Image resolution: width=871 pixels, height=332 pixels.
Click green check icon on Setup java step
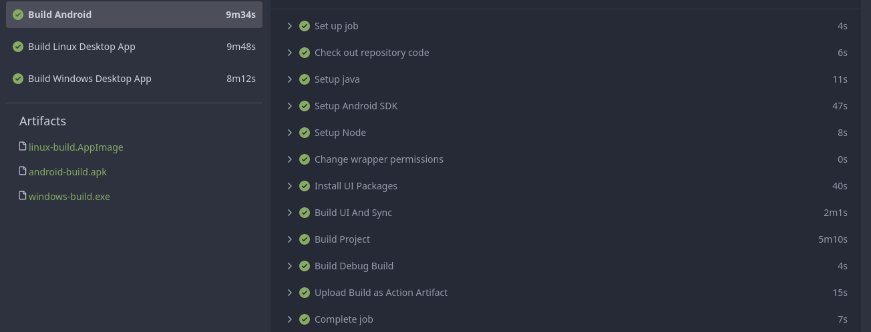pyautogui.click(x=305, y=79)
